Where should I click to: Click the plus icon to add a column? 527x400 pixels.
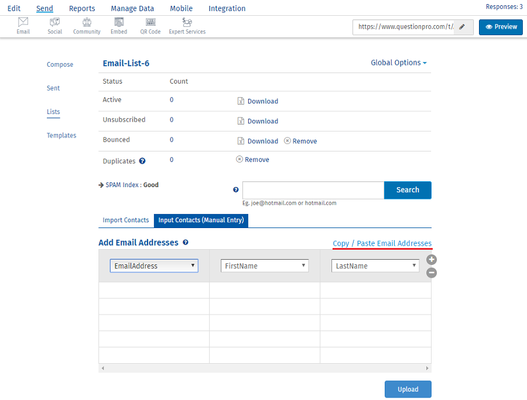[431, 259]
